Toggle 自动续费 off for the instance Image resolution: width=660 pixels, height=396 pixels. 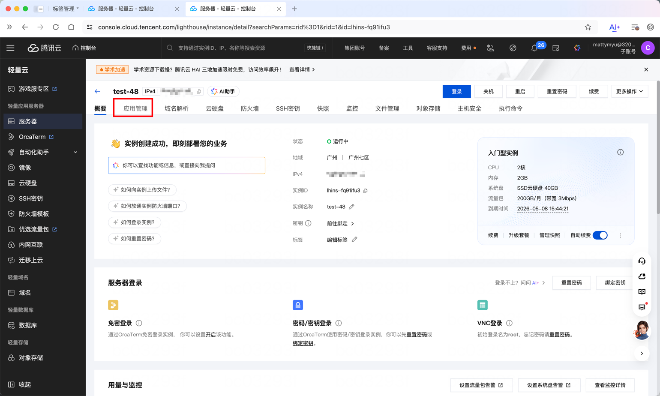coord(600,235)
